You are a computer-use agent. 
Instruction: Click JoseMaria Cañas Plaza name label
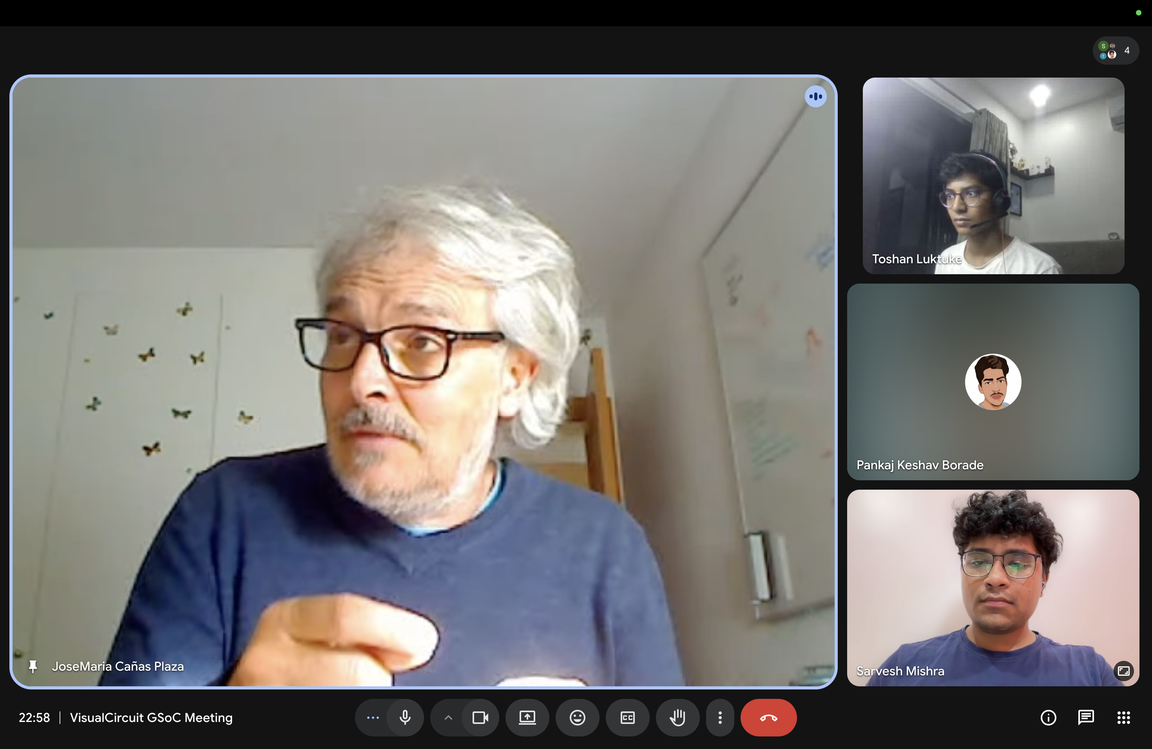click(x=118, y=666)
